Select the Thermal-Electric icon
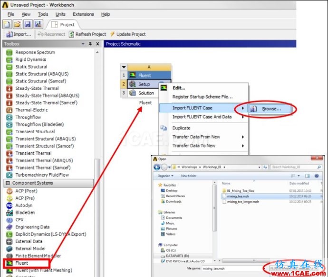This screenshot has height=277, width=328. coord(9,110)
